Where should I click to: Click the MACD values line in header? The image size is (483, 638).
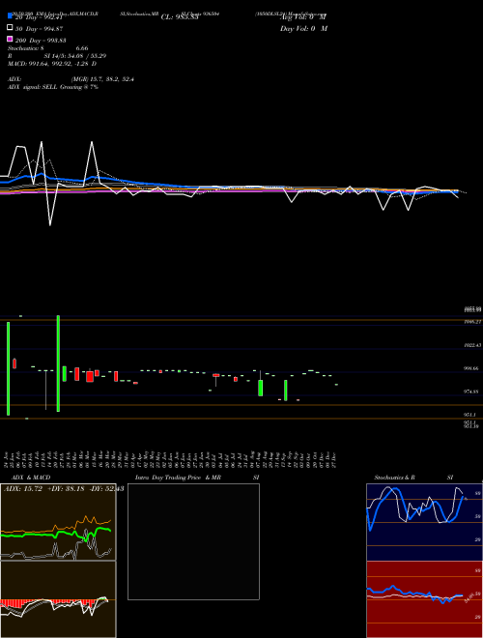52,64
